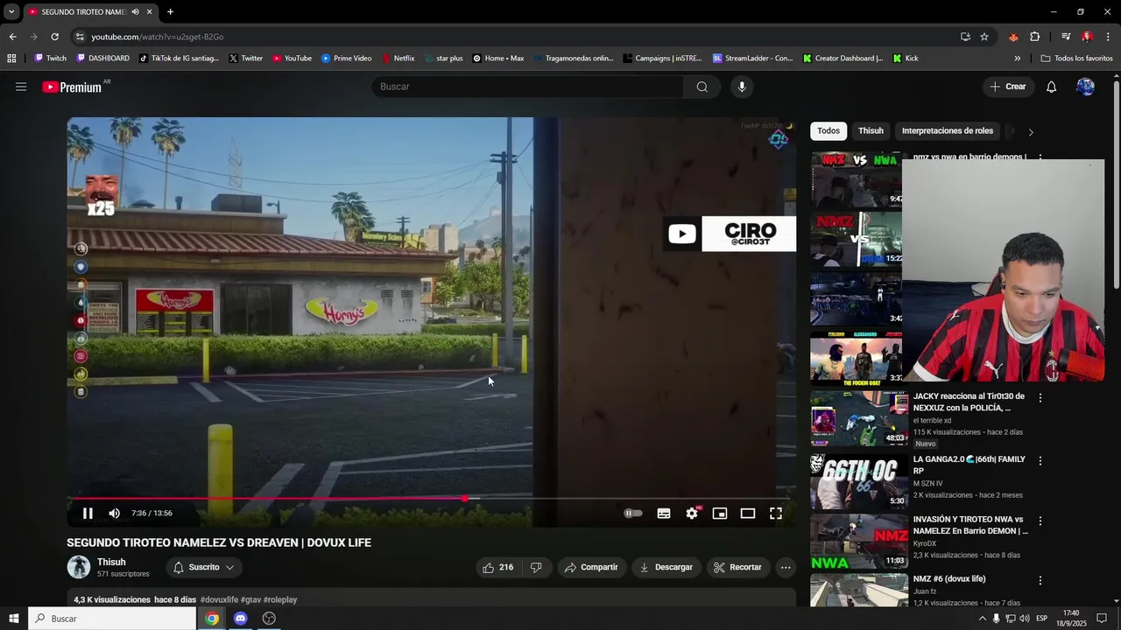Open options for INVASIÓN Y TIROTEO video
Viewport: 1121px width, 630px height.
(1040, 521)
